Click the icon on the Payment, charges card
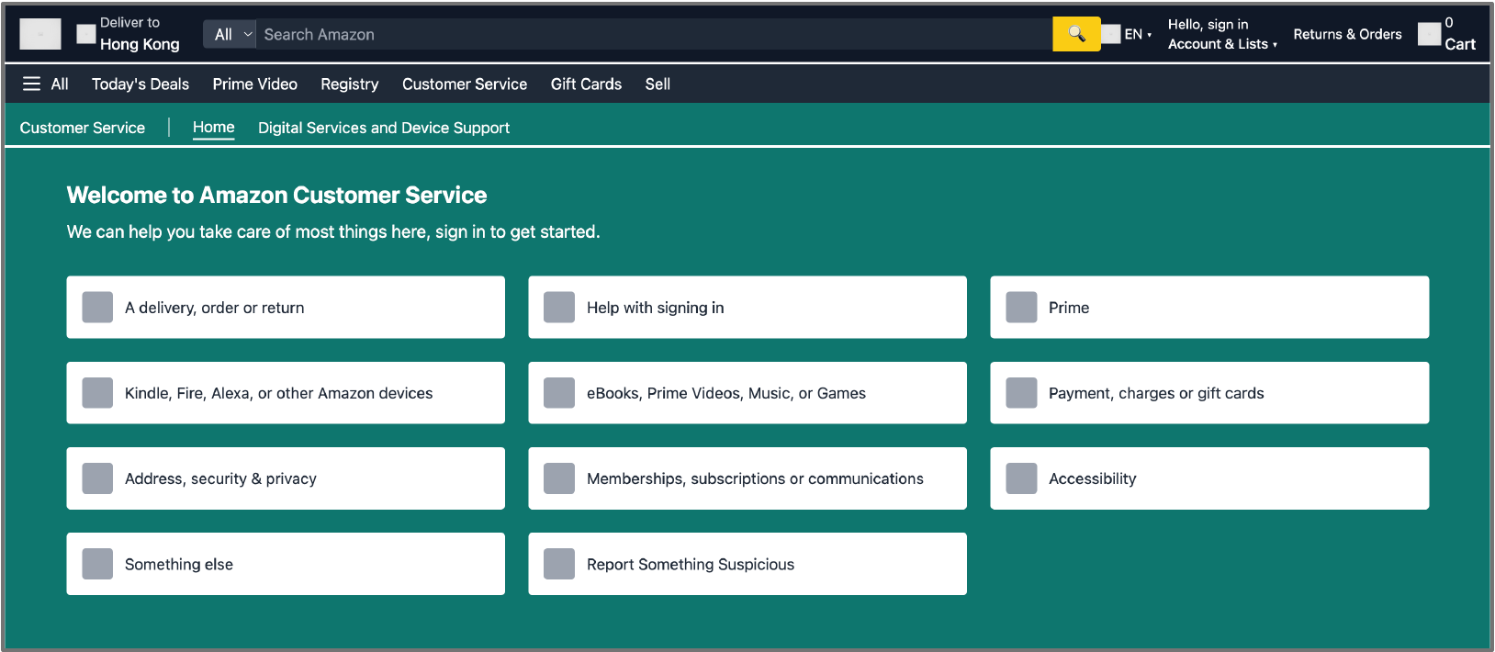Viewport: 1495px width, 652px height. (1021, 393)
